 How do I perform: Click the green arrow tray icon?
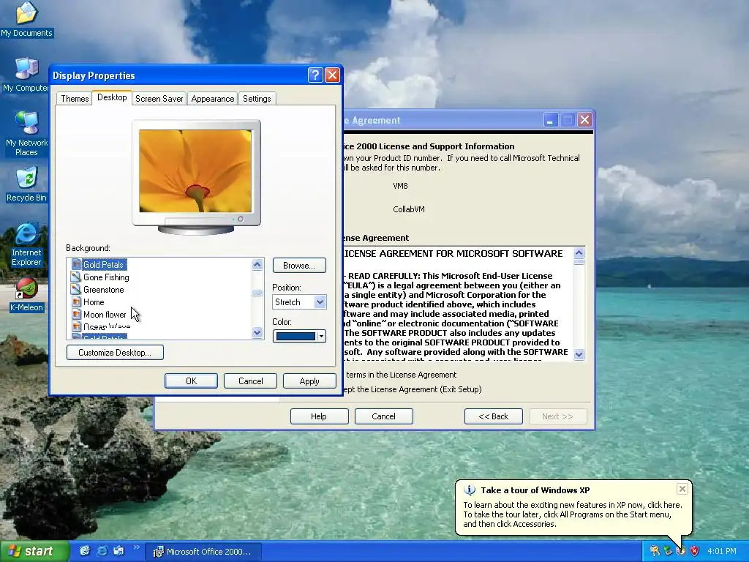click(668, 551)
